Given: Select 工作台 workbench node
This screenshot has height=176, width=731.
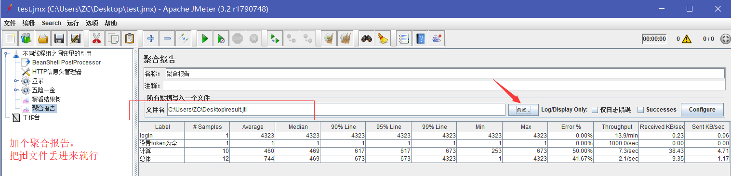Looking at the screenshot, I should 31,117.
